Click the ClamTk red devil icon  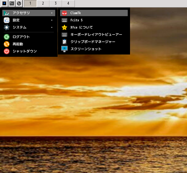[64, 13]
